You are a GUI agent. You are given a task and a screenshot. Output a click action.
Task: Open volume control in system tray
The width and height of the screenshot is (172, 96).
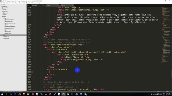[x=156, y=94]
